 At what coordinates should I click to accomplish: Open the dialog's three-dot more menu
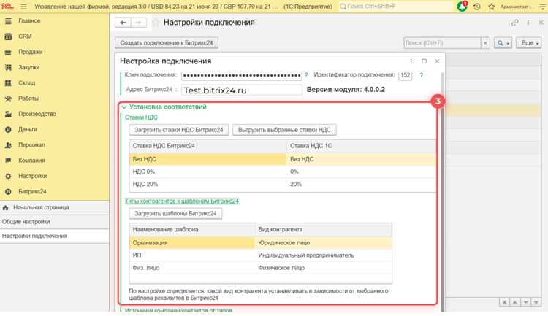click(411, 61)
